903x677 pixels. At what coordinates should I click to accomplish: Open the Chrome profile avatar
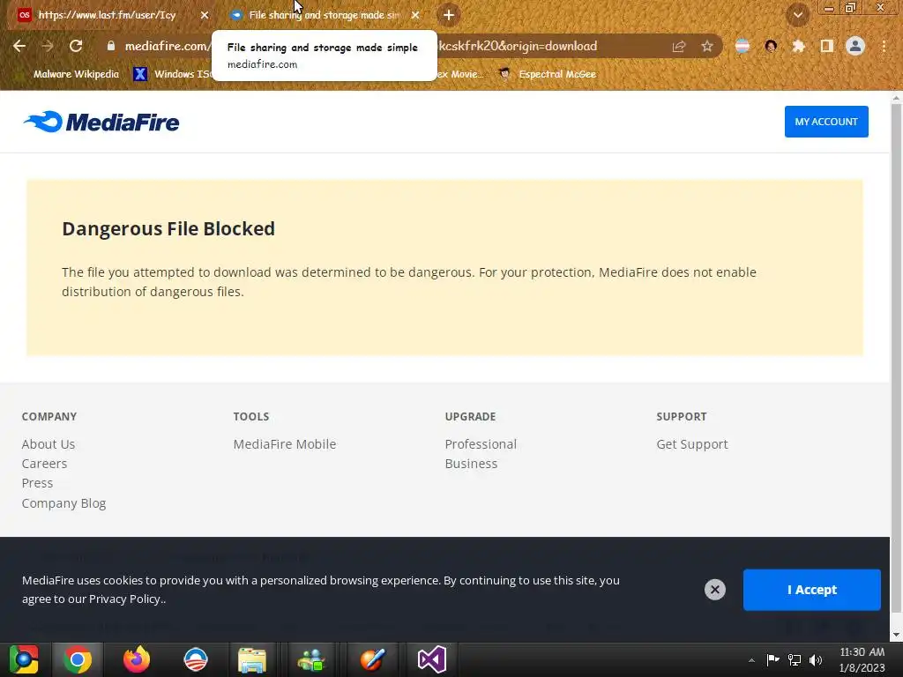(855, 46)
